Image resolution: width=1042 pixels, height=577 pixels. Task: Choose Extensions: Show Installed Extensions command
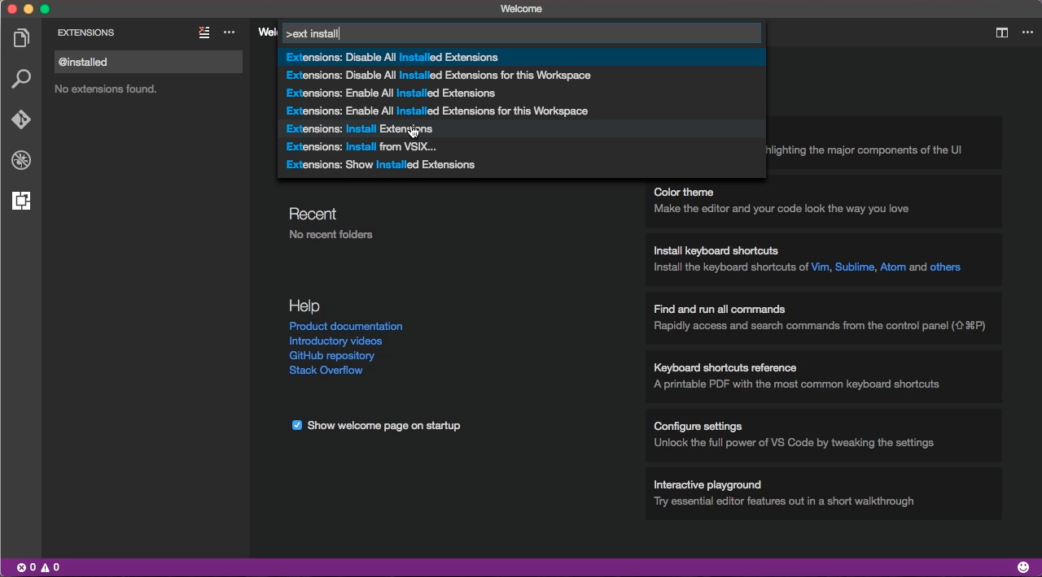pos(522,164)
